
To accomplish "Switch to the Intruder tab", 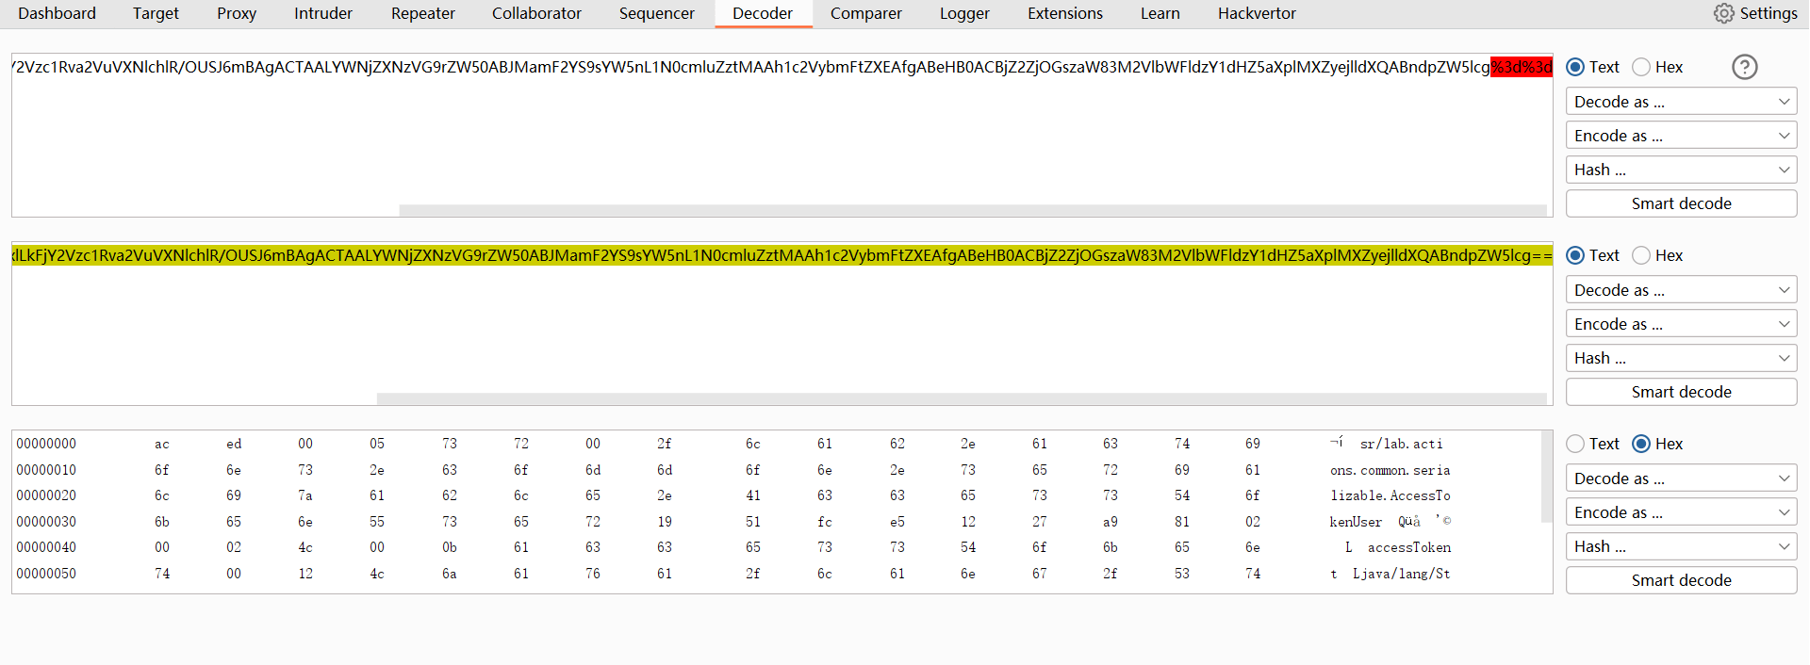I will click(x=323, y=13).
